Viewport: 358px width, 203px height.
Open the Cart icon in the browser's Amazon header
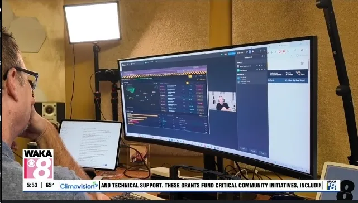click(x=300, y=74)
